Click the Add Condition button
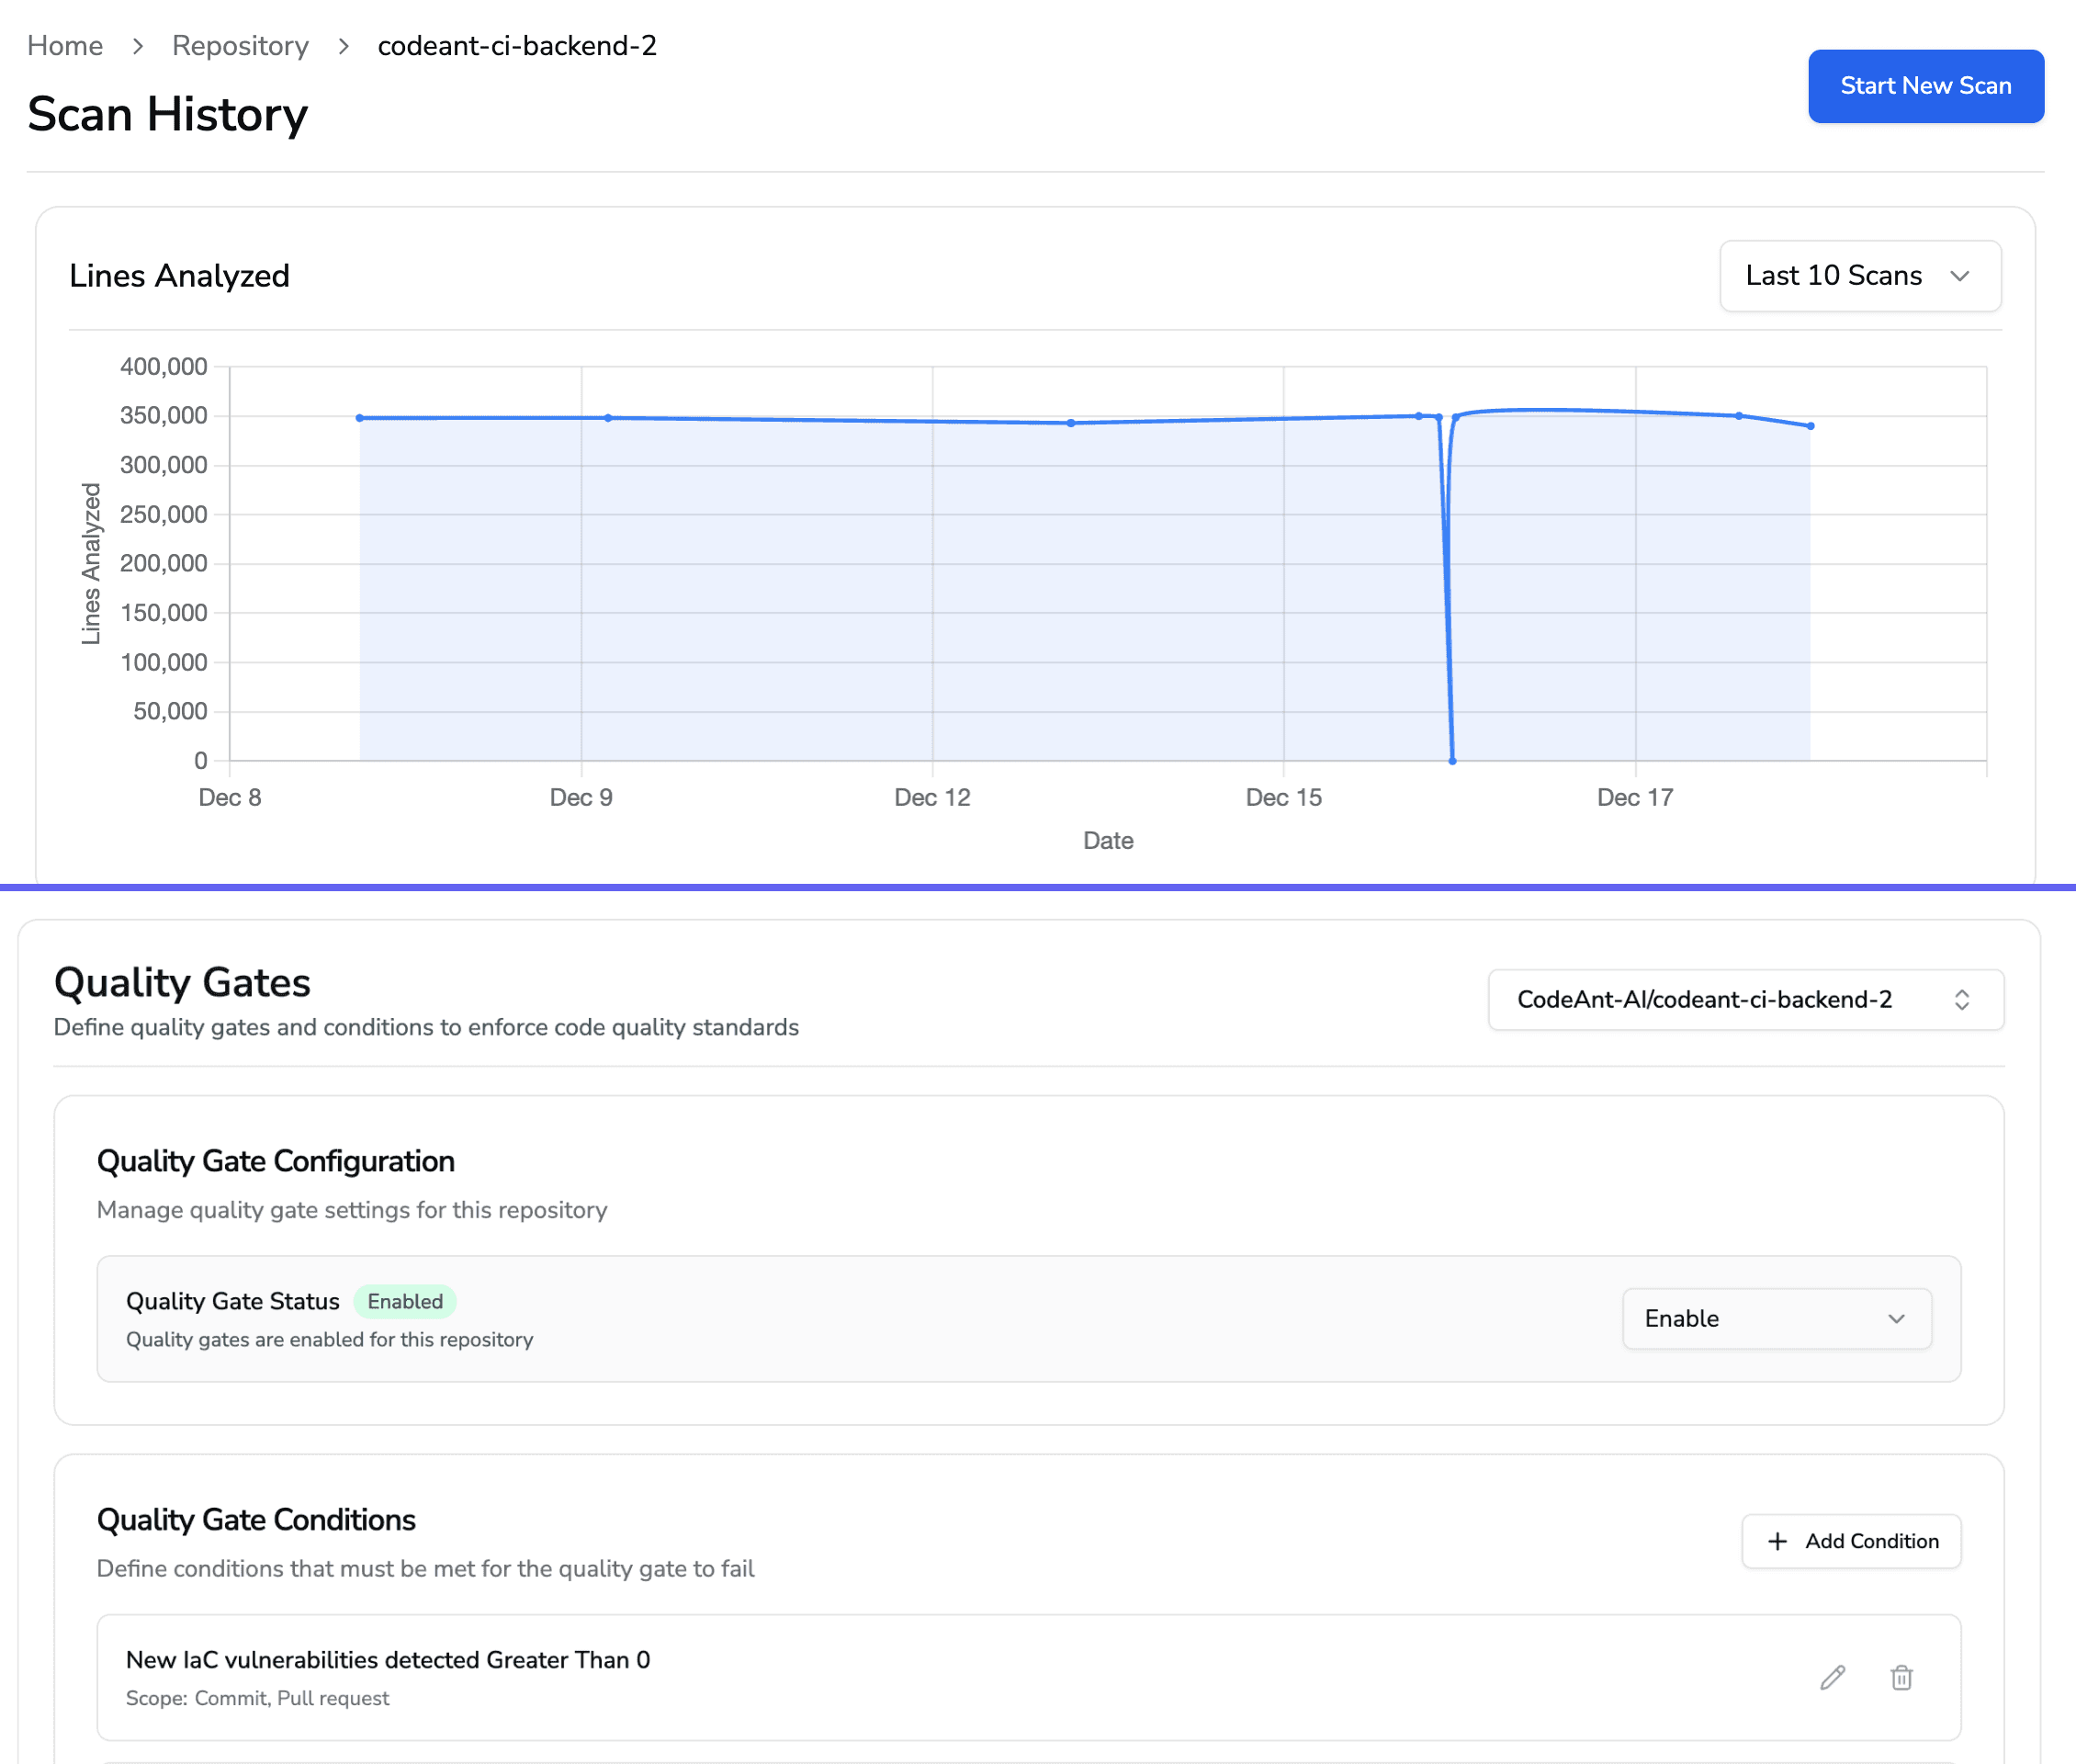The height and width of the screenshot is (1764, 2076). [x=1851, y=1541]
